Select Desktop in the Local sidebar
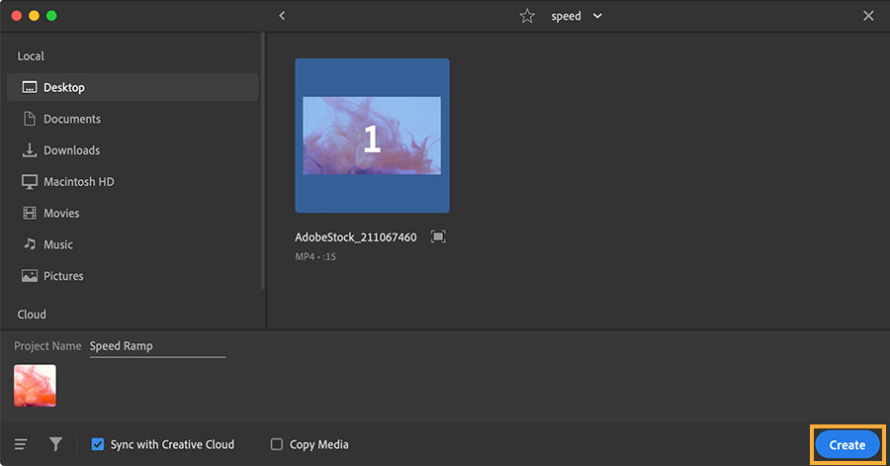890x466 pixels. coord(133,87)
